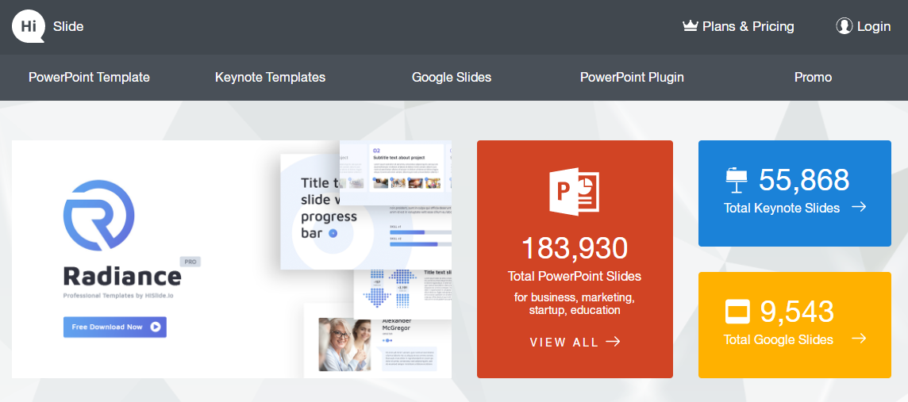Open the Promo navigation link

click(813, 78)
